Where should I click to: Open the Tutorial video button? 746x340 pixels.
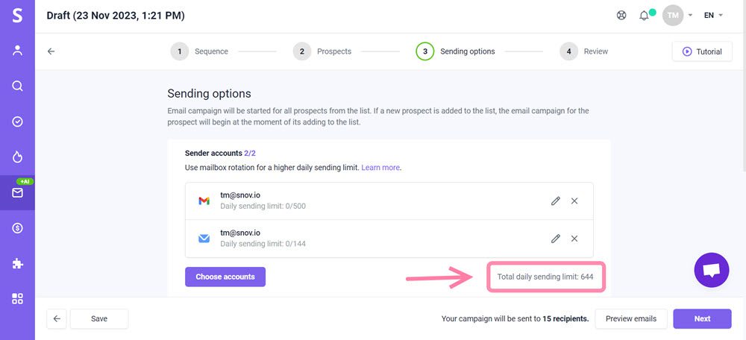[702, 51]
